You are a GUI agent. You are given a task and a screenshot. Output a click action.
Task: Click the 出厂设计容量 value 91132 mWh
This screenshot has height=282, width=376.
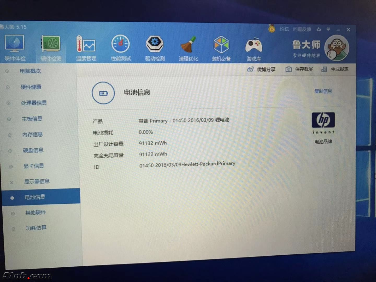pyautogui.click(x=153, y=143)
